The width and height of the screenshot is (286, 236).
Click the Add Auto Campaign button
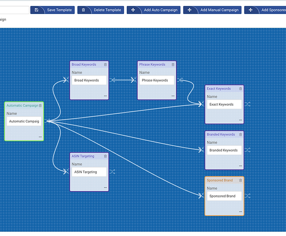point(153,10)
